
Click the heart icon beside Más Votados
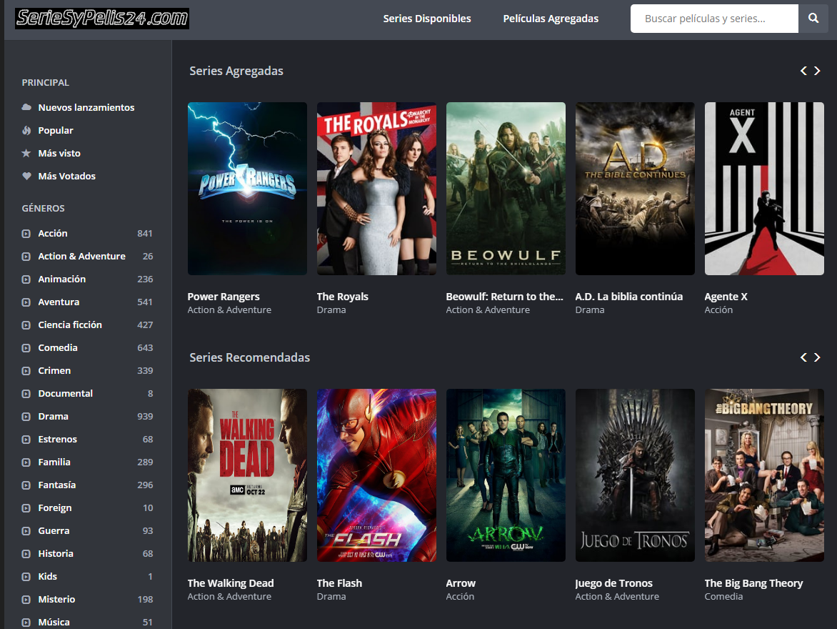(26, 176)
